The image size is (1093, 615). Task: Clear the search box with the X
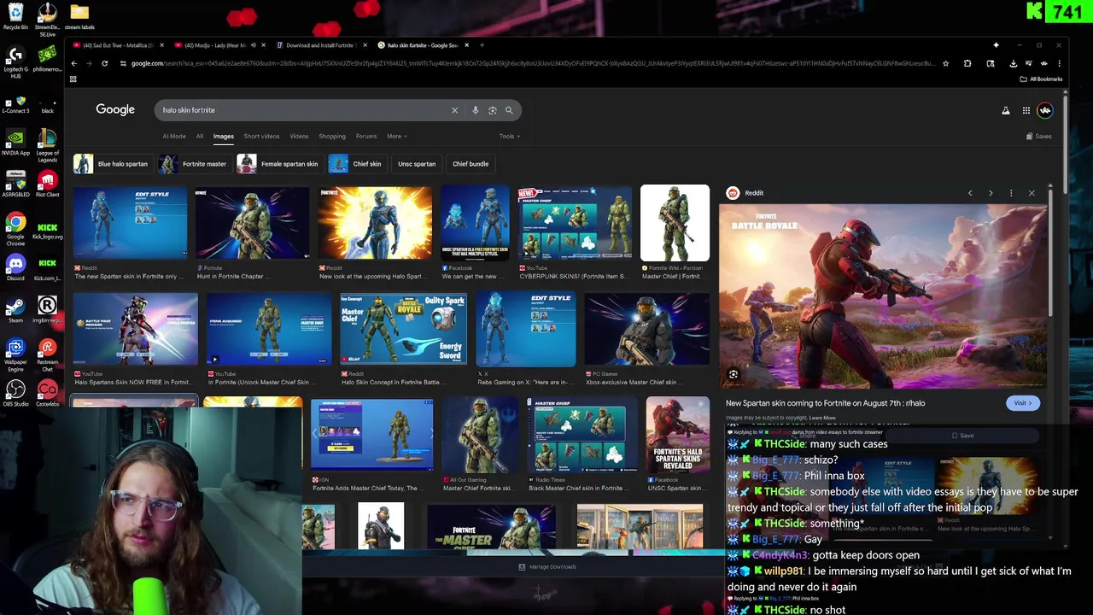coord(454,110)
